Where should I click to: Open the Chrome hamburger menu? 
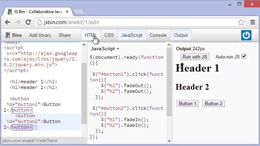(x=253, y=22)
